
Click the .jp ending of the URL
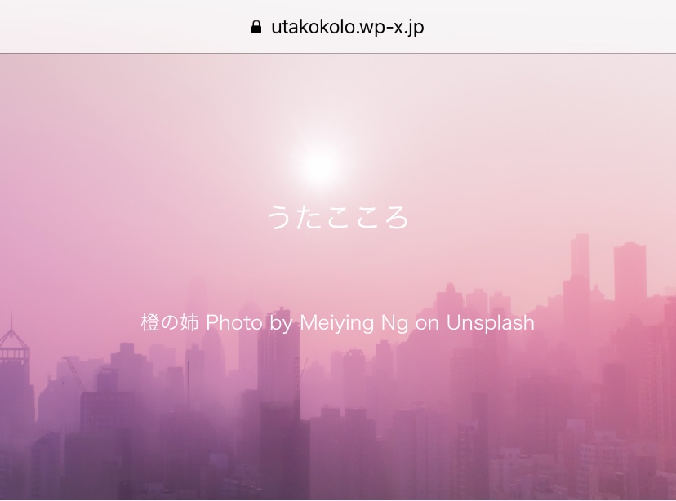(x=413, y=28)
